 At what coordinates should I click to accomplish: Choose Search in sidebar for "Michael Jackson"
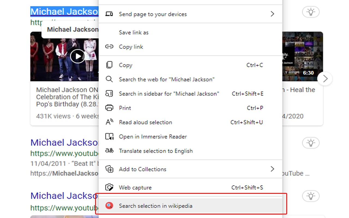click(190, 93)
